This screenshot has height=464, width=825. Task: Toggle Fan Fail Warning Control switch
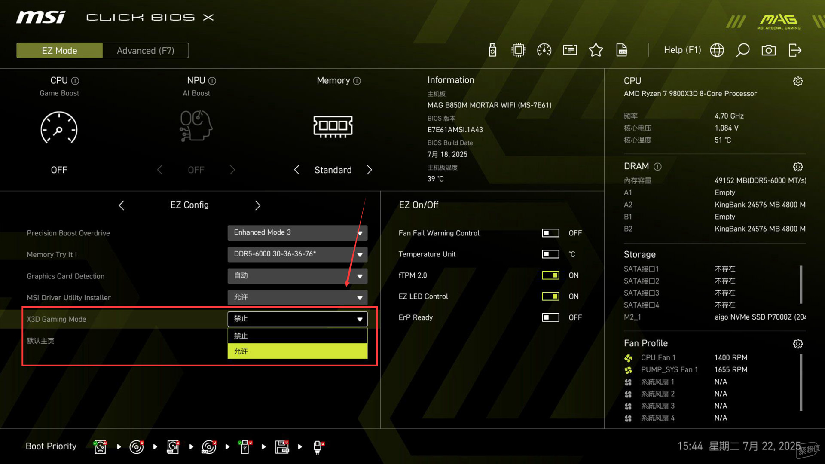tap(550, 233)
